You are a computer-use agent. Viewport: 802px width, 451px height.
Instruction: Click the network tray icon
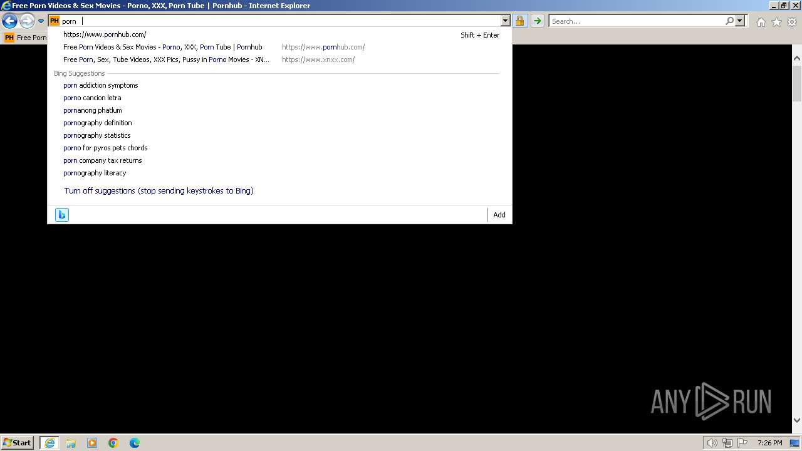(727, 443)
